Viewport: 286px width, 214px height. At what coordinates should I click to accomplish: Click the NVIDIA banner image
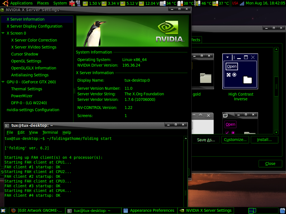132,31
